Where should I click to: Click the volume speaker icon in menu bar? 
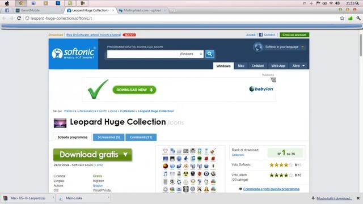[x=337, y=3]
